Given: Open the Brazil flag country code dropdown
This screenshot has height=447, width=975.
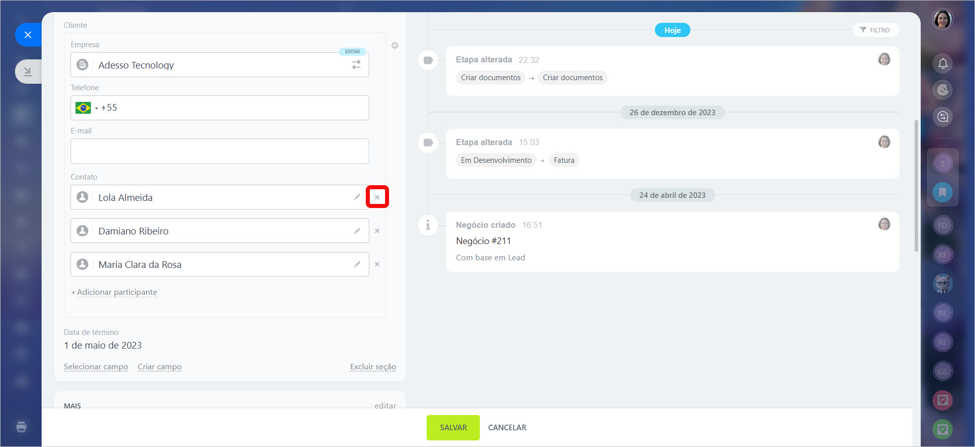Looking at the screenshot, I should pyautogui.click(x=87, y=108).
